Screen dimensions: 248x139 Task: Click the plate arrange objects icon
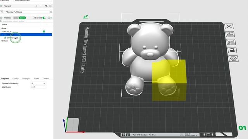click(231, 42)
